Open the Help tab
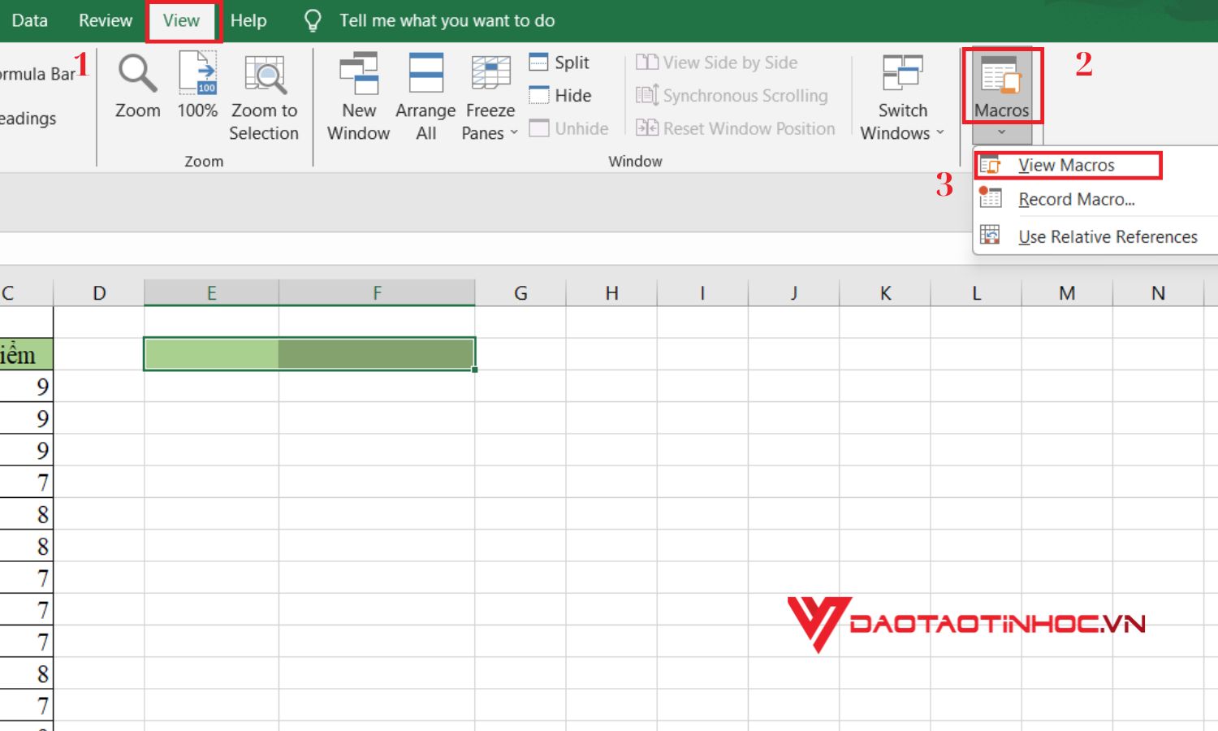 click(248, 21)
